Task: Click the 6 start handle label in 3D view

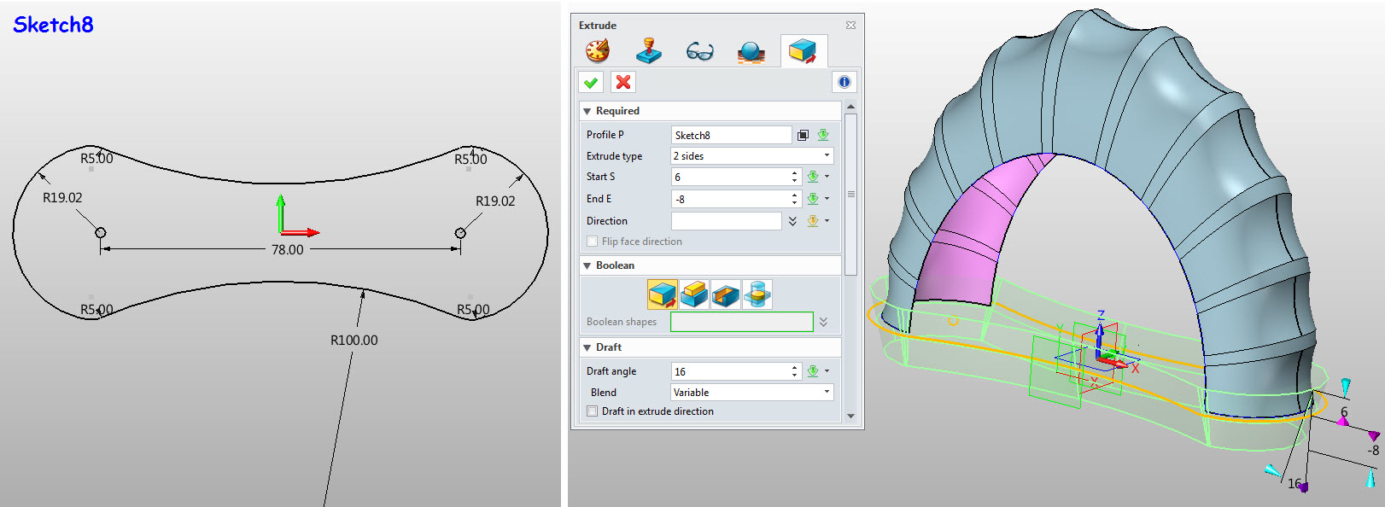Action: coord(1344,412)
